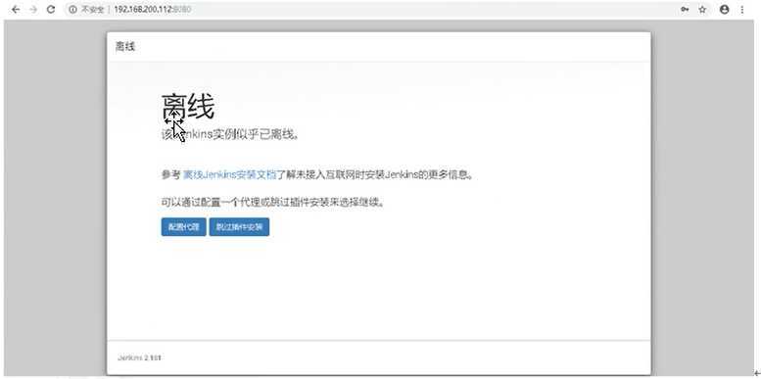Click the not-secure info icon
Viewport: 761px width, 379px height.
click(x=72, y=10)
